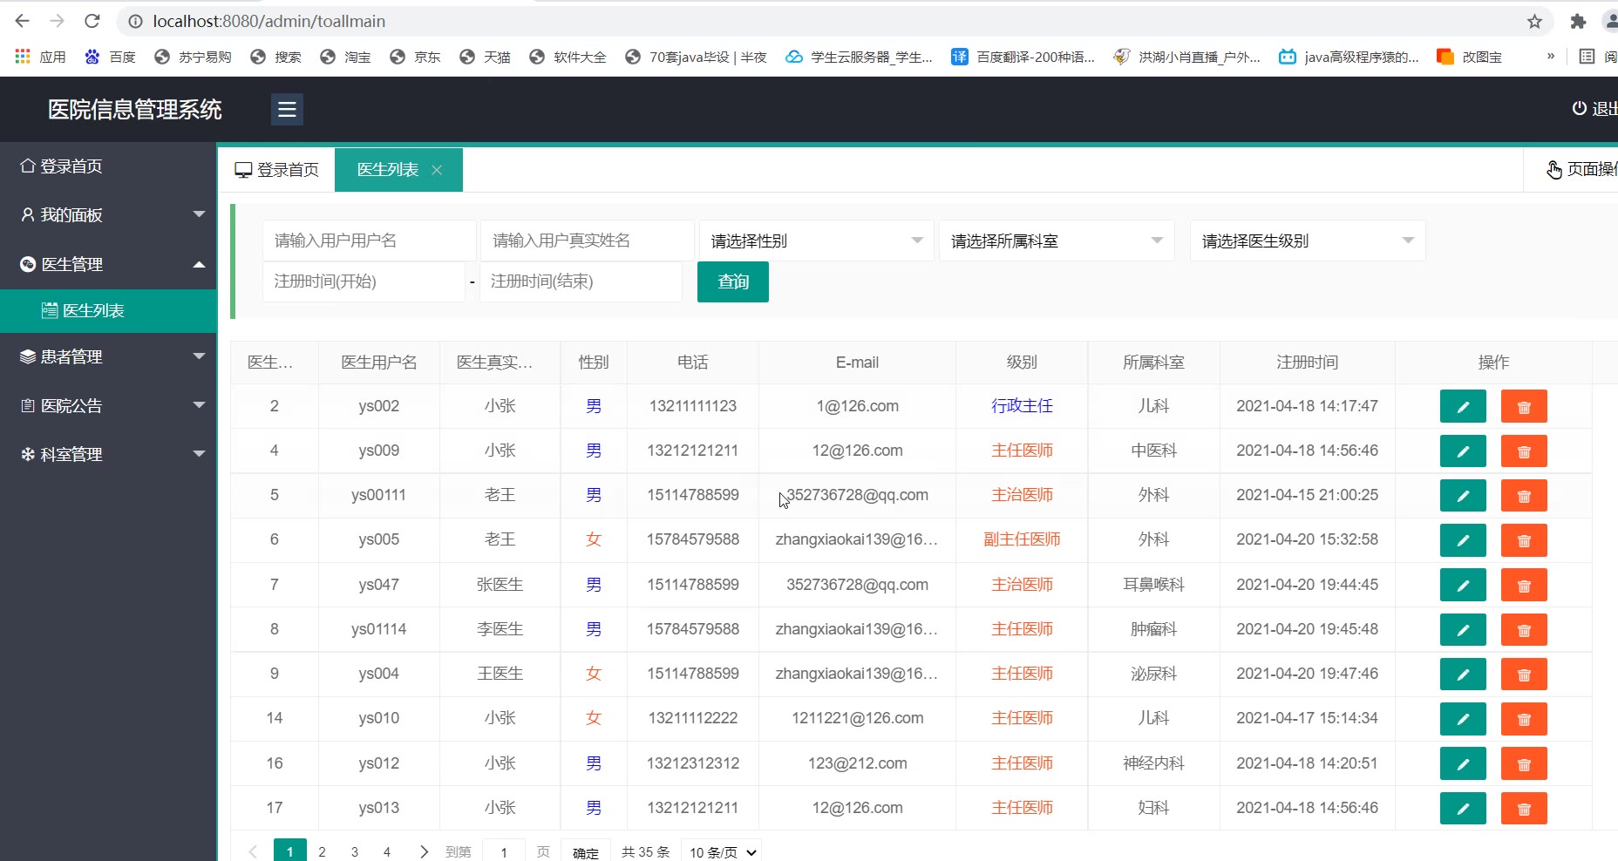The width and height of the screenshot is (1618, 861).
Task: Open the 请选择所属科室 dropdown
Action: 1056,241
